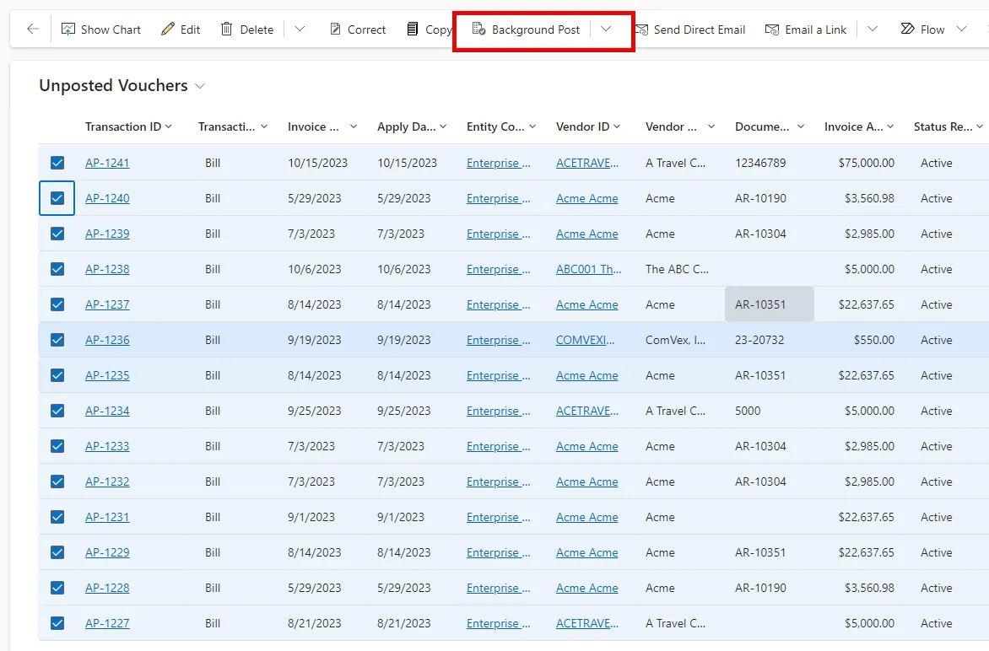
Task: Open Acme Acme vendor link in AP-1232 row
Action: point(586,482)
